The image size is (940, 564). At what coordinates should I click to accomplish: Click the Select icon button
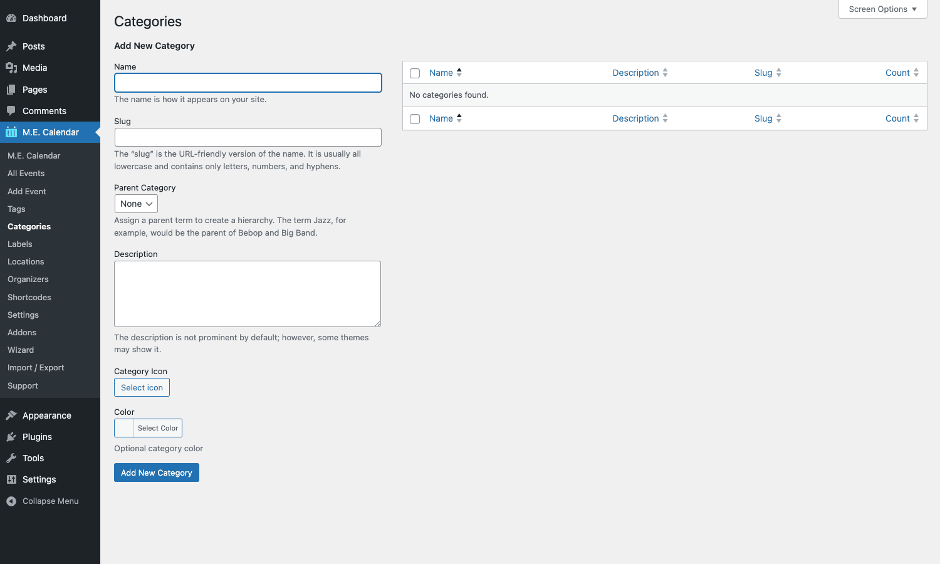[142, 387]
